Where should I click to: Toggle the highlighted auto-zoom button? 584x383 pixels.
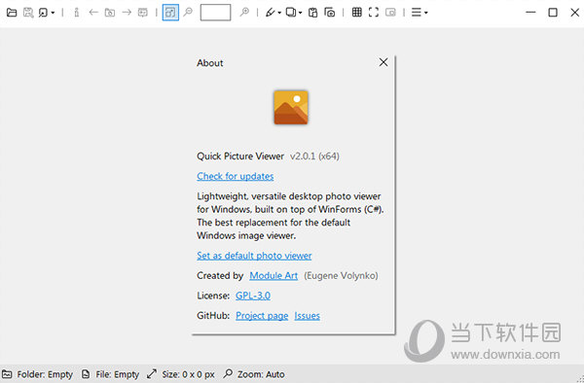coord(170,13)
